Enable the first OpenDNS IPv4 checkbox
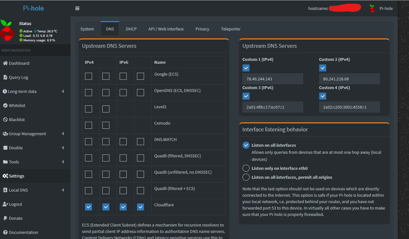Screen dimensions: 409x239 click(89, 93)
